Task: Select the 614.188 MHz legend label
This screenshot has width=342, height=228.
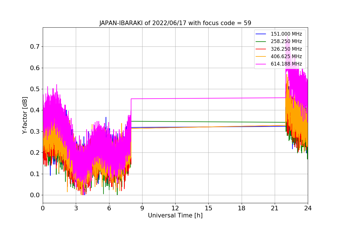Action: [286, 64]
